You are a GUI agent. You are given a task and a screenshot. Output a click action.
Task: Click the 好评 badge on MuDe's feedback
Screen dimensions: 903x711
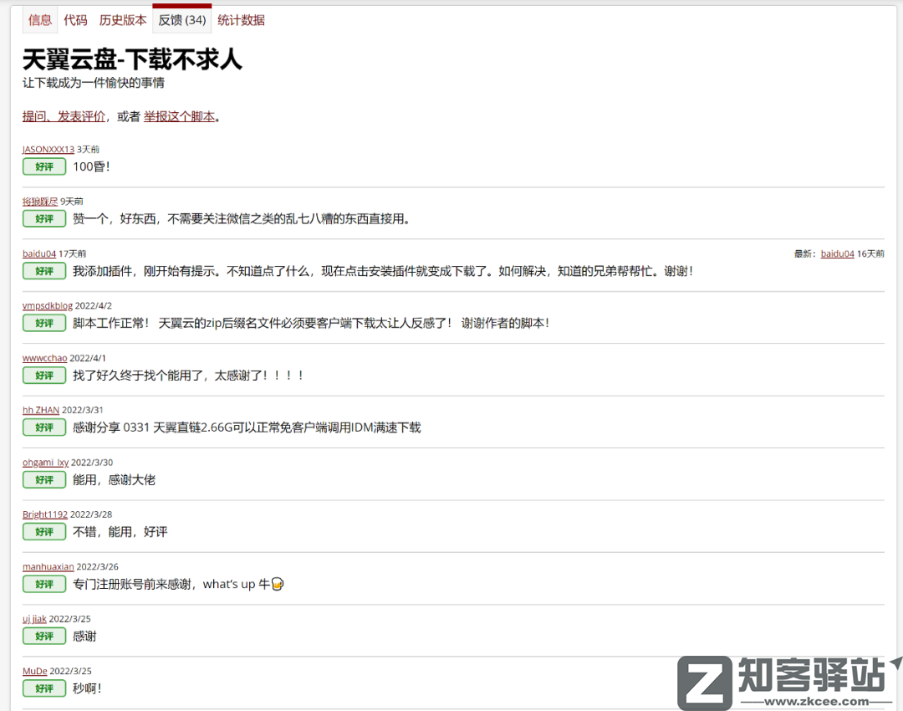(43, 688)
